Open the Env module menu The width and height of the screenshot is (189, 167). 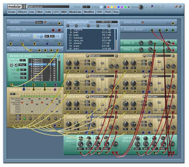32,12
